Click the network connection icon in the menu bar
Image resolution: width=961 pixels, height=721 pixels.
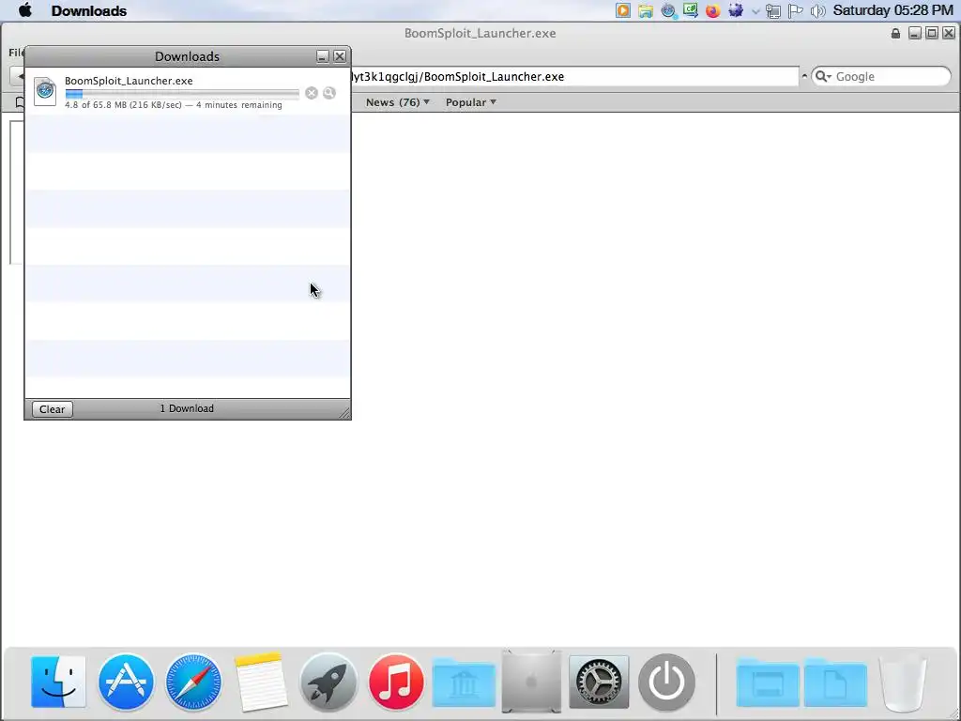(x=773, y=11)
